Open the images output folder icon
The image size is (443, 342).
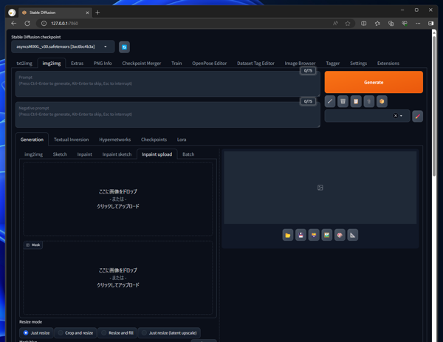coord(288,235)
